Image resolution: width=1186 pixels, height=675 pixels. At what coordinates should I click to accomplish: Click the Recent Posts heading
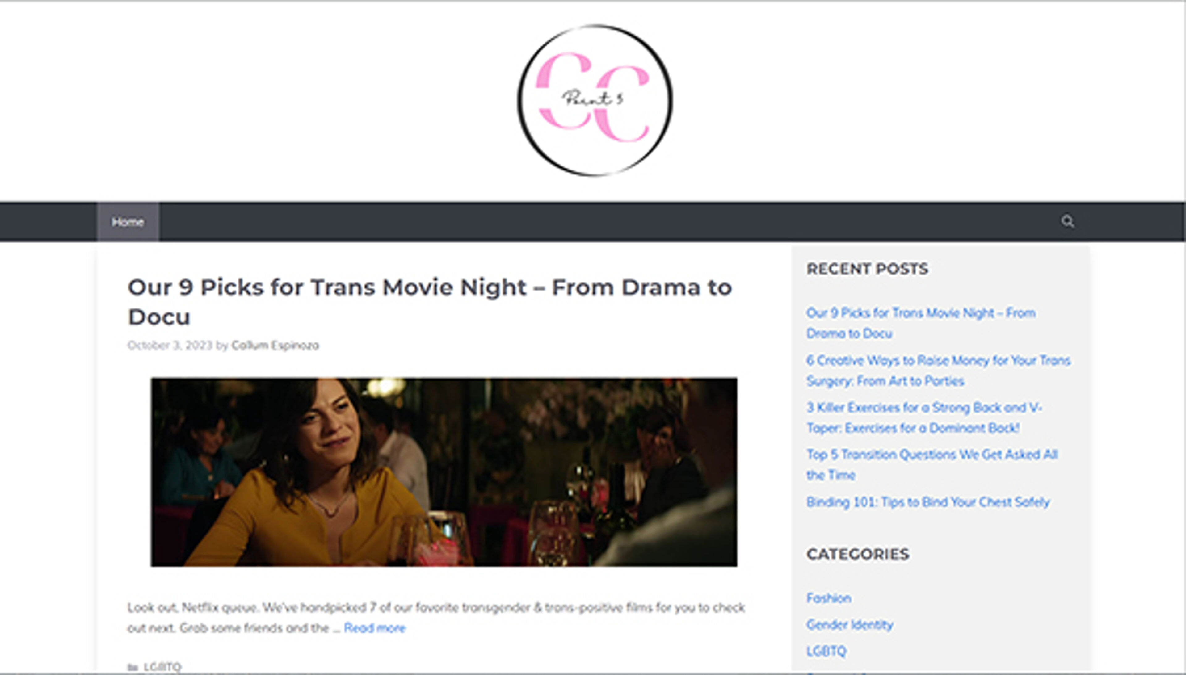[867, 269]
